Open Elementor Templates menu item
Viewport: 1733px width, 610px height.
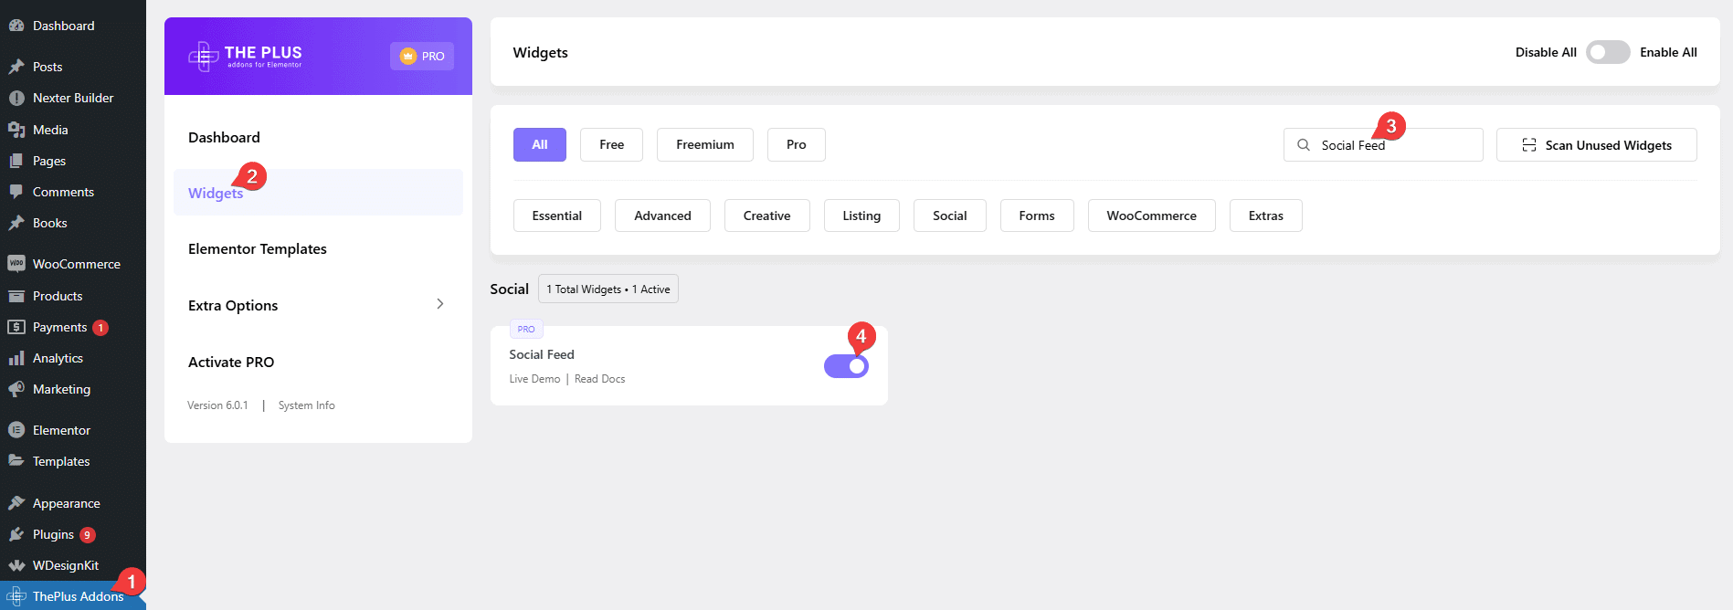tap(257, 248)
